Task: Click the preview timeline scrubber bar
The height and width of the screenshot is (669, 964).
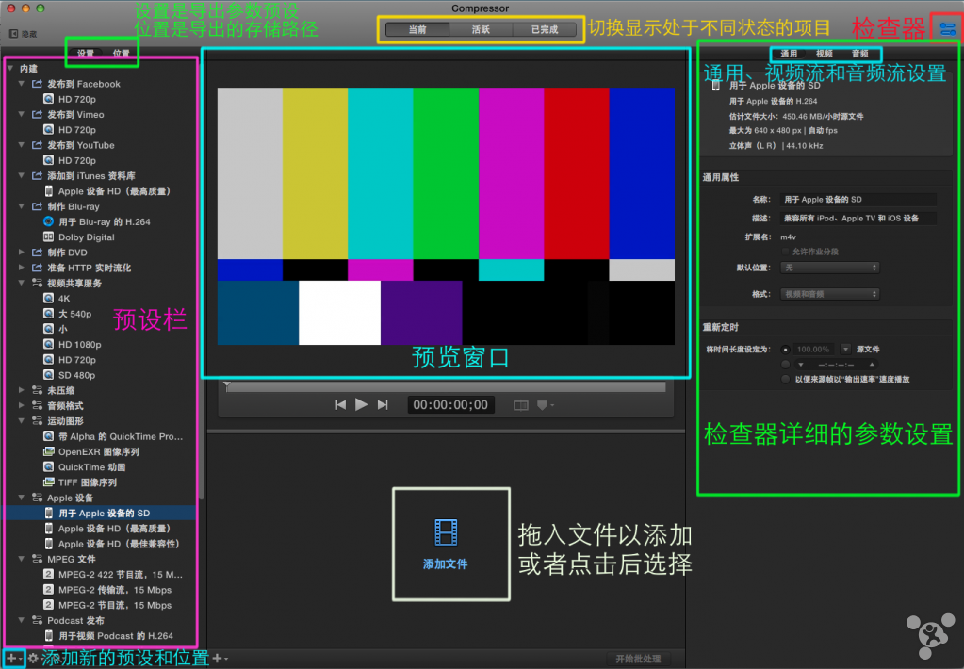Action: [x=445, y=386]
